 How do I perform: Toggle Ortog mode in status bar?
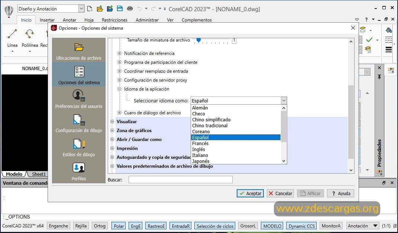(100, 226)
